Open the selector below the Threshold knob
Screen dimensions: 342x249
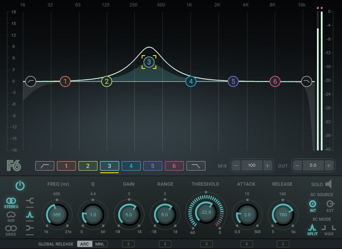click(x=206, y=244)
